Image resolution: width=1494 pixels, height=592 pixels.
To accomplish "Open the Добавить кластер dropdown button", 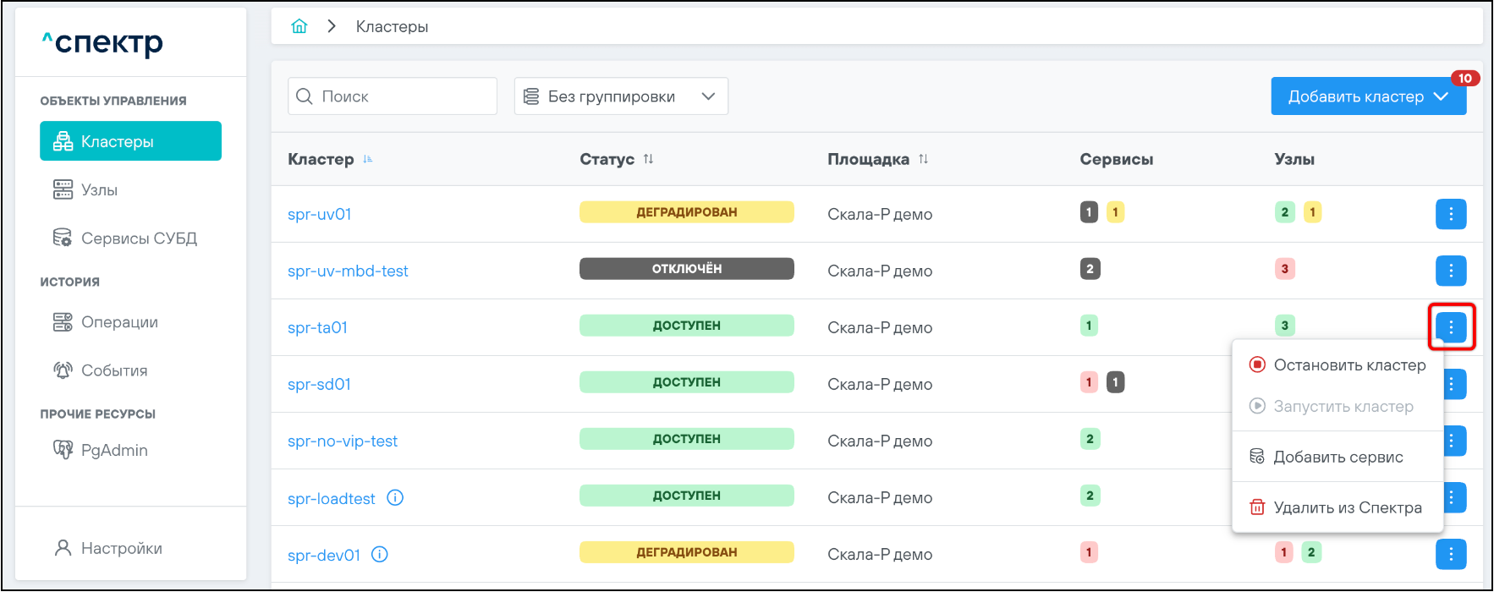I will pos(1367,96).
